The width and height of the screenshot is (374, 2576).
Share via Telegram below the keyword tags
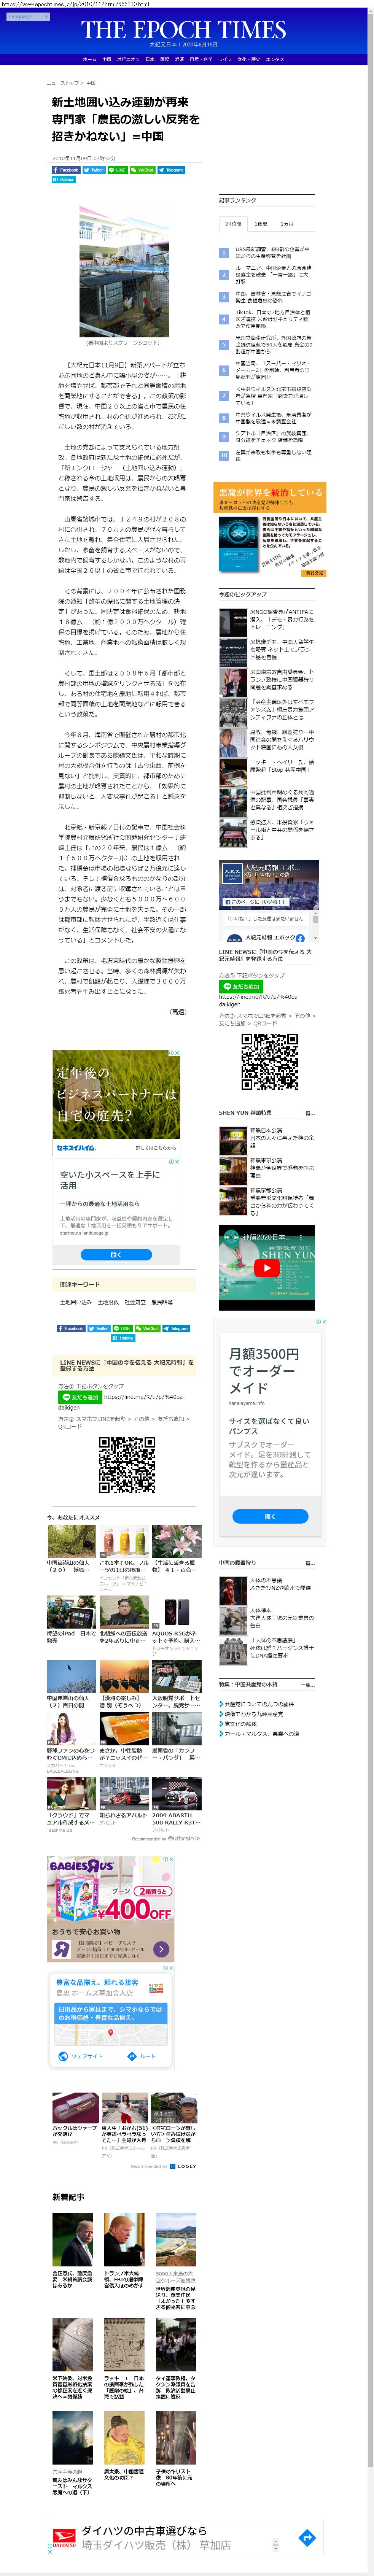(177, 1329)
